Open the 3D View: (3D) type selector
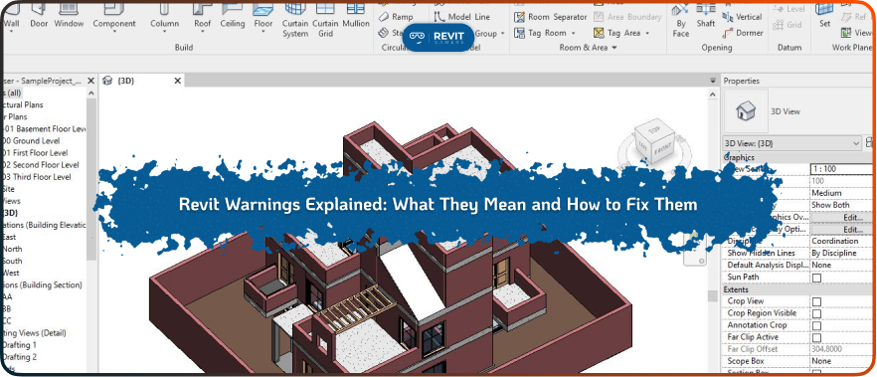 coord(792,144)
